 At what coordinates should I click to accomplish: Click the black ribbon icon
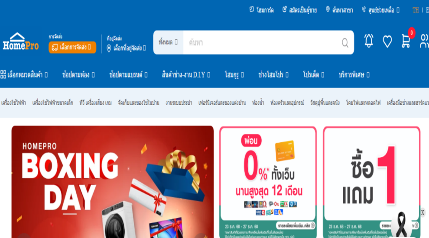[401, 224]
